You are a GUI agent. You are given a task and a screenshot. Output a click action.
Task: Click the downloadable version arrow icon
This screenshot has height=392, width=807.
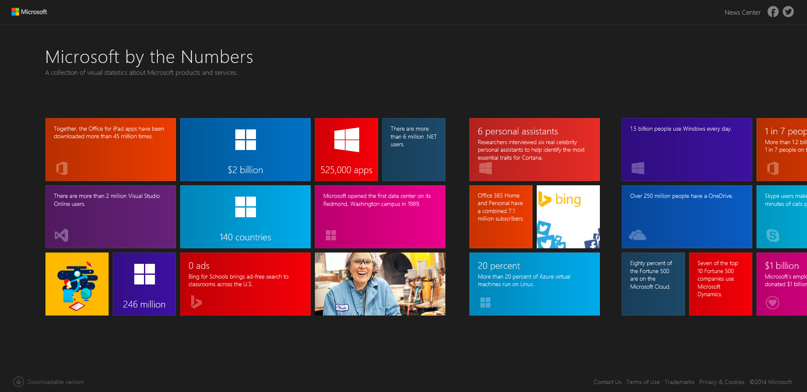pos(19,381)
